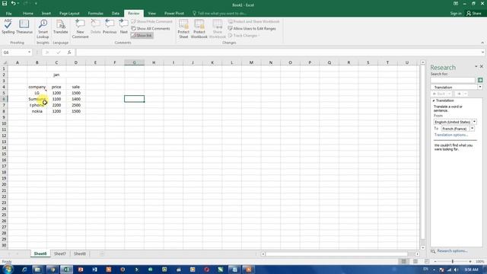
Task: Open Internet Explorer from the taskbar
Action: coord(24,269)
